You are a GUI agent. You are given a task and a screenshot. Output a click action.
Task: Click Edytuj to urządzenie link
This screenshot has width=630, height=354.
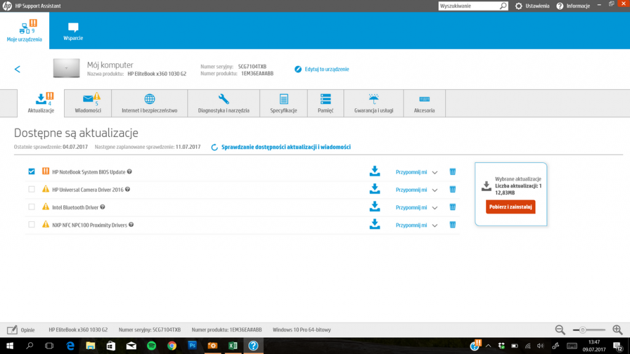coord(327,69)
